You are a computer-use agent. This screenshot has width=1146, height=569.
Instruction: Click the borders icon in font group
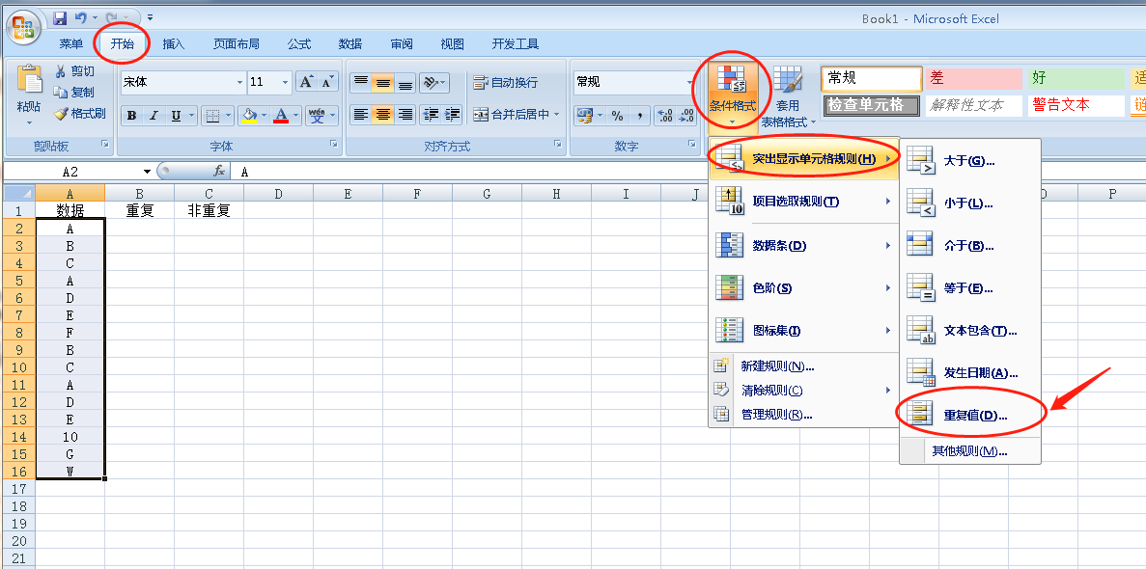[x=212, y=116]
